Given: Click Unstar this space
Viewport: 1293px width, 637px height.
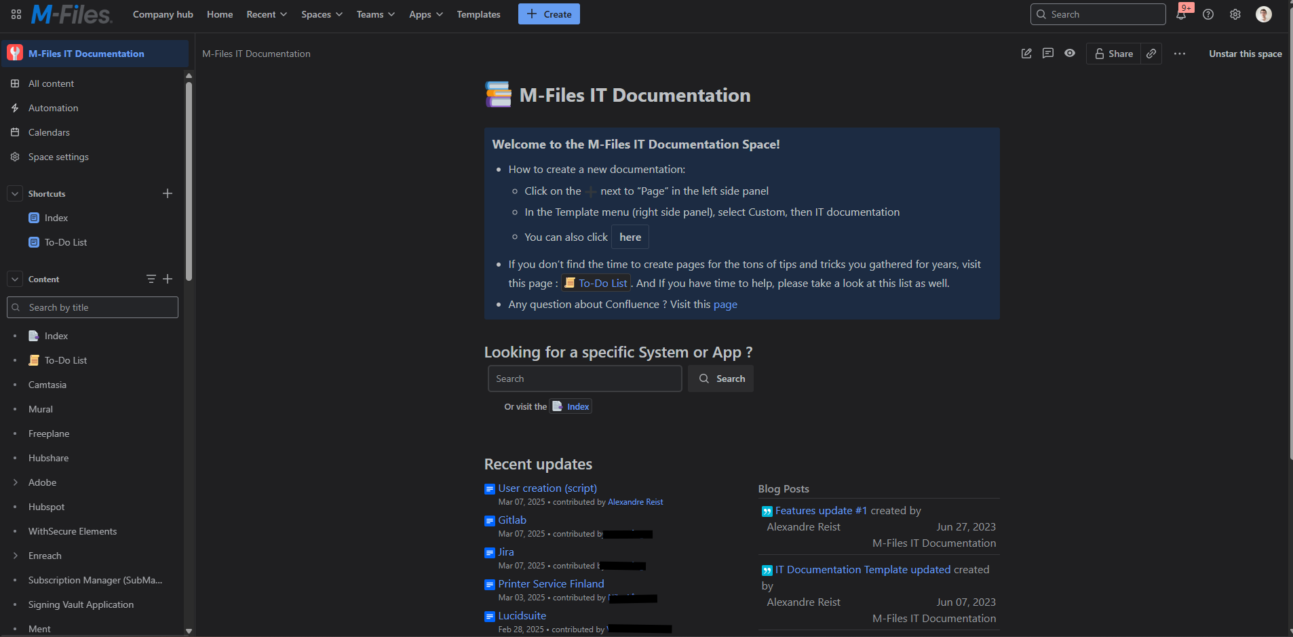Looking at the screenshot, I should click(1245, 54).
